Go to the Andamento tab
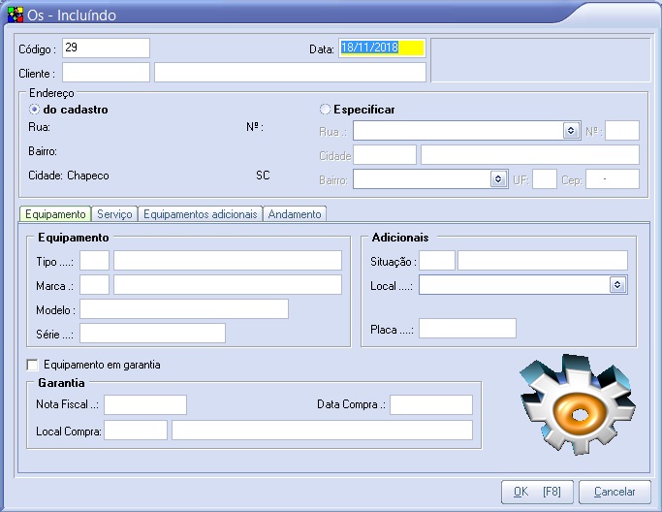 click(296, 213)
